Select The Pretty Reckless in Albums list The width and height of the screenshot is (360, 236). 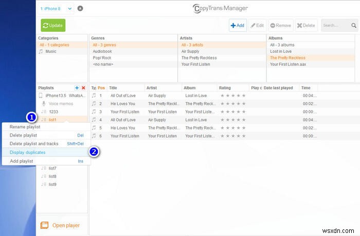tap(311, 58)
